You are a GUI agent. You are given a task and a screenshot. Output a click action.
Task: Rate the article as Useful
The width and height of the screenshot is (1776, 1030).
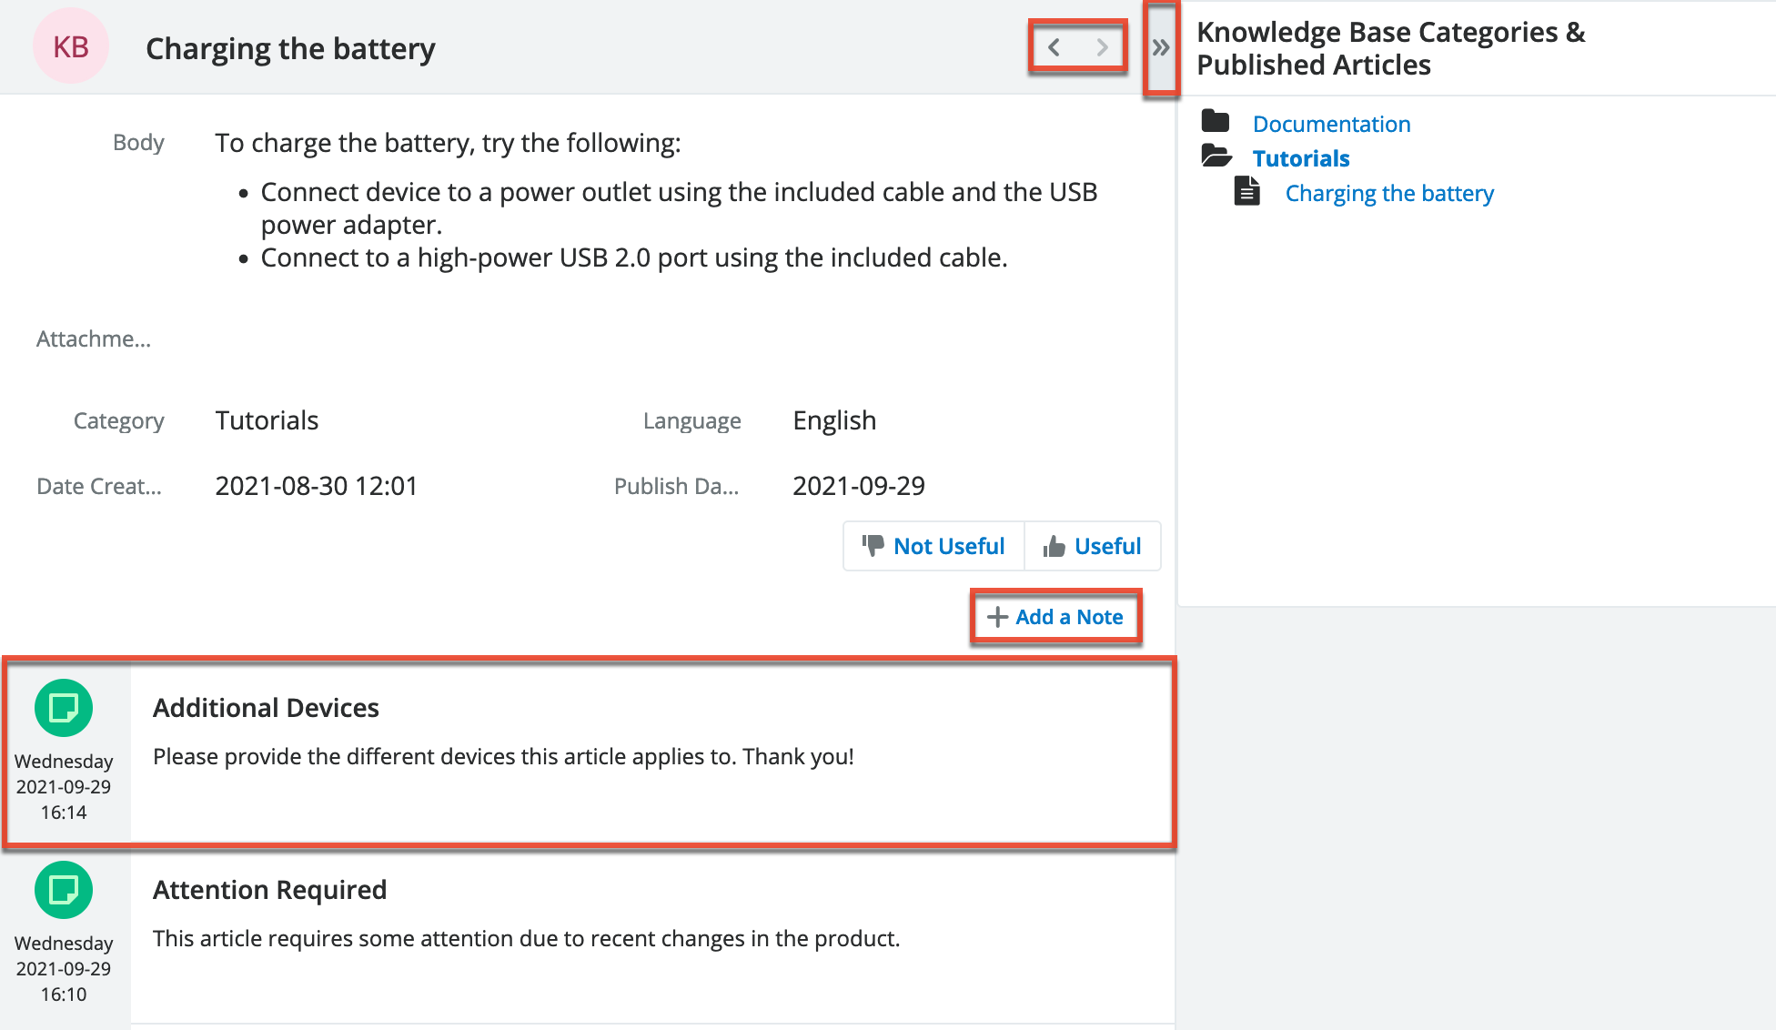(1093, 546)
